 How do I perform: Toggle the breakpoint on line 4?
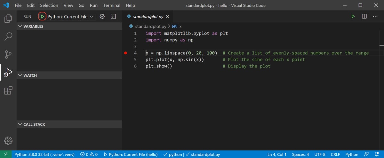125,53
